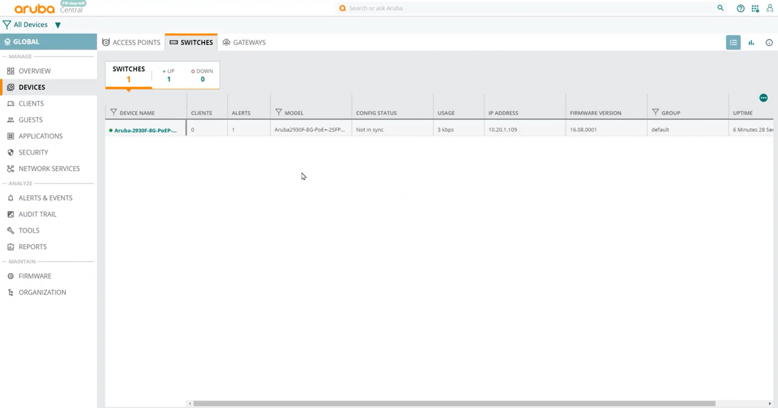The width and height of the screenshot is (778, 408).
Task: Click the Not in sync status cell
Action: tap(392, 129)
